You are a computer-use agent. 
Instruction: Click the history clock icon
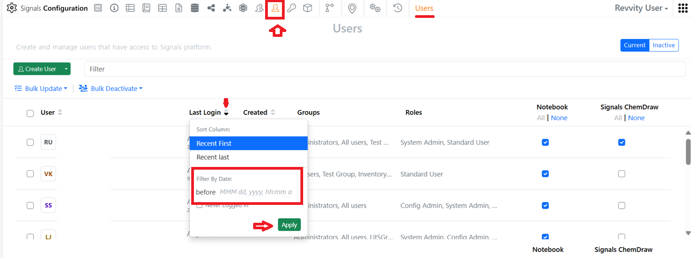click(398, 8)
